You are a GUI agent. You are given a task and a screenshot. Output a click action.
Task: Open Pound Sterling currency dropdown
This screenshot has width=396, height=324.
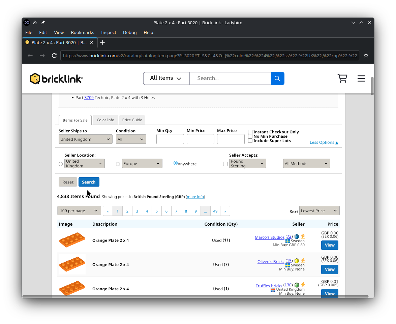pyautogui.click(x=247, y=163)
